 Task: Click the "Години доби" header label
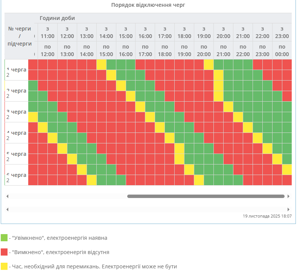tap(57, 18)
